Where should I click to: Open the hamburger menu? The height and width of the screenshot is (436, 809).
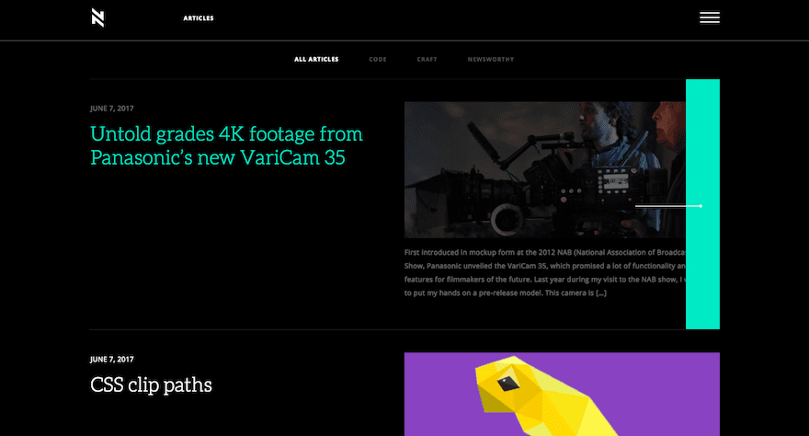[x=710, y=17]
